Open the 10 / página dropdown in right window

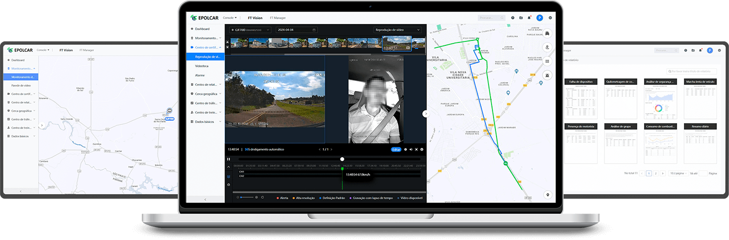679,173
